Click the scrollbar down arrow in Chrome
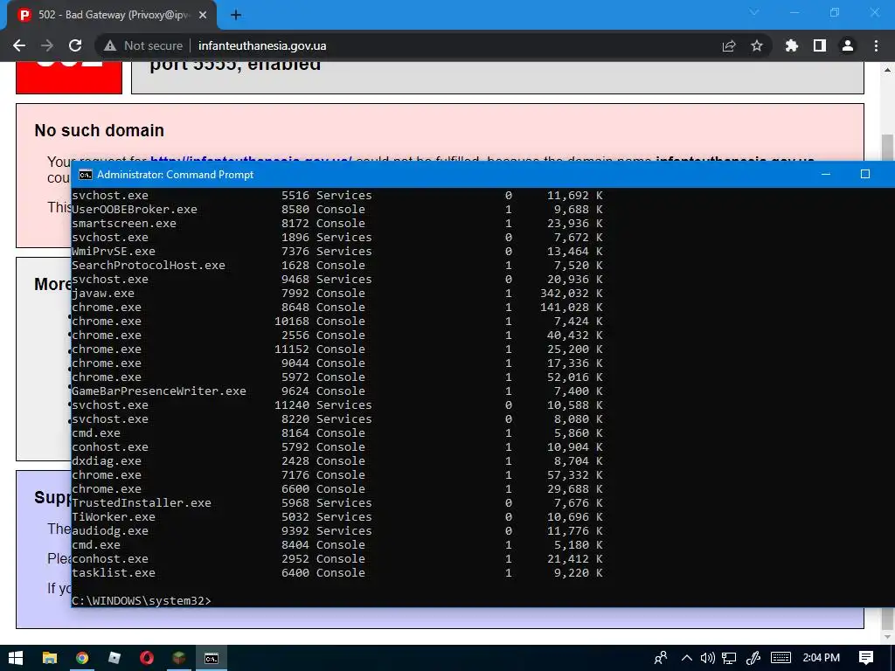 (888, 636)
